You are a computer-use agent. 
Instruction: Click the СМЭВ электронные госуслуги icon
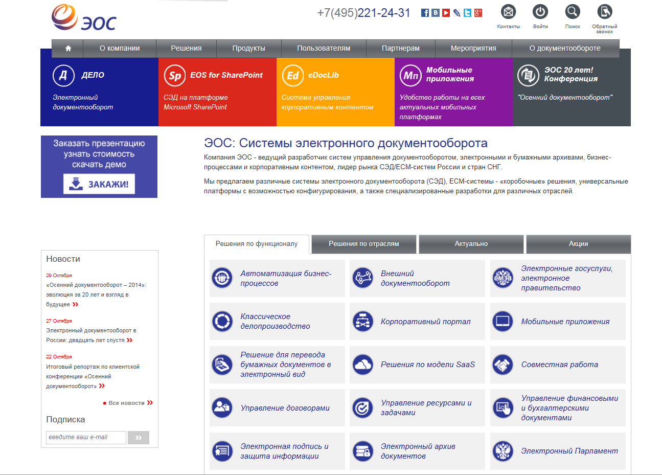(503, 278)
